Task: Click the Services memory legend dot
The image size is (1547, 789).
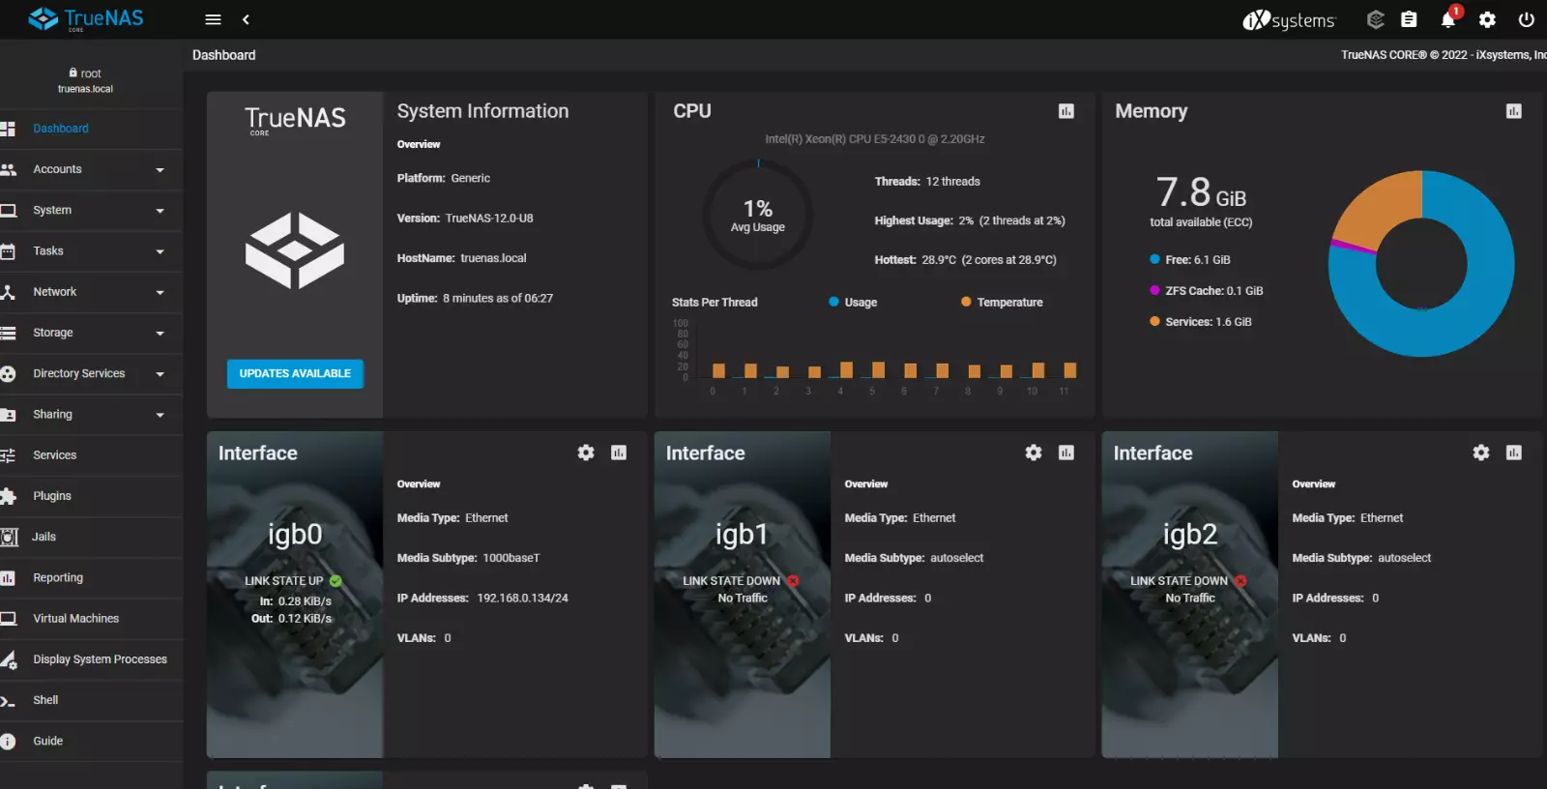Action: tap(1154, 321)
